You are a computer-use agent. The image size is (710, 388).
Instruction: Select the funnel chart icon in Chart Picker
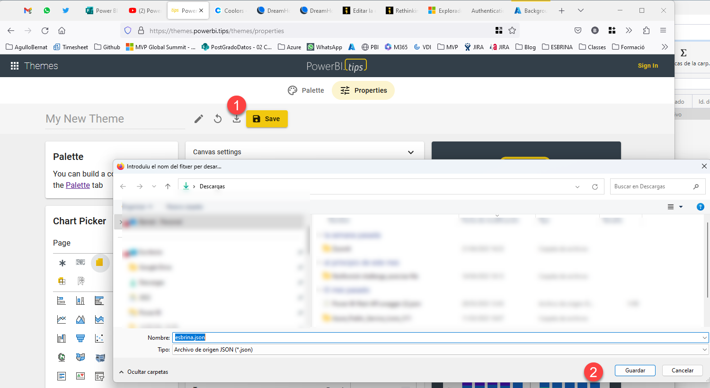[80, 338]
